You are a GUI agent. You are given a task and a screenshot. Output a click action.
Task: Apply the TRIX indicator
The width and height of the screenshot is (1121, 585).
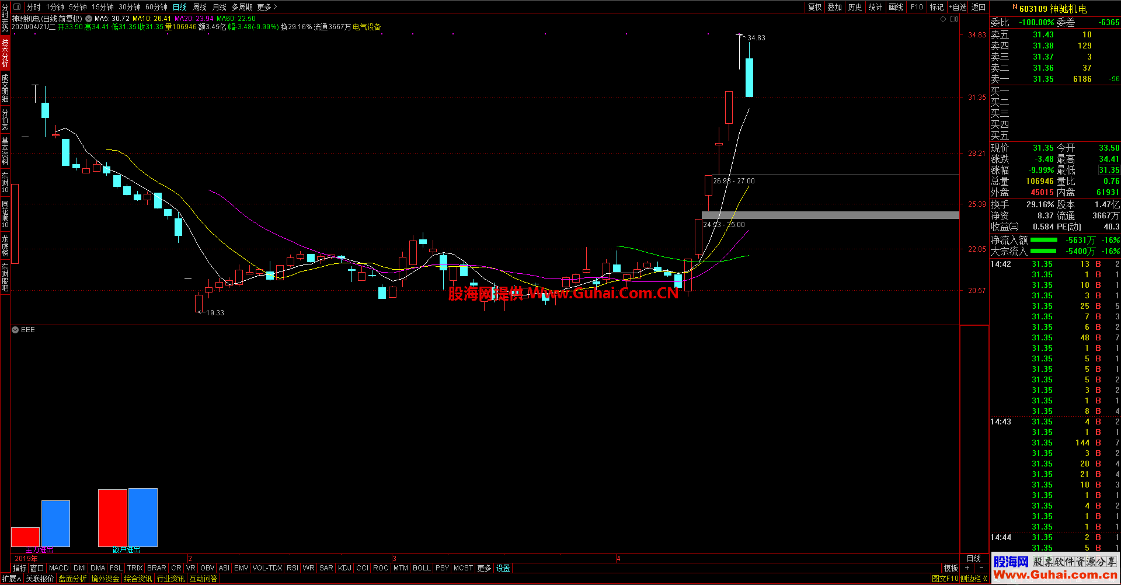(135, 568)
